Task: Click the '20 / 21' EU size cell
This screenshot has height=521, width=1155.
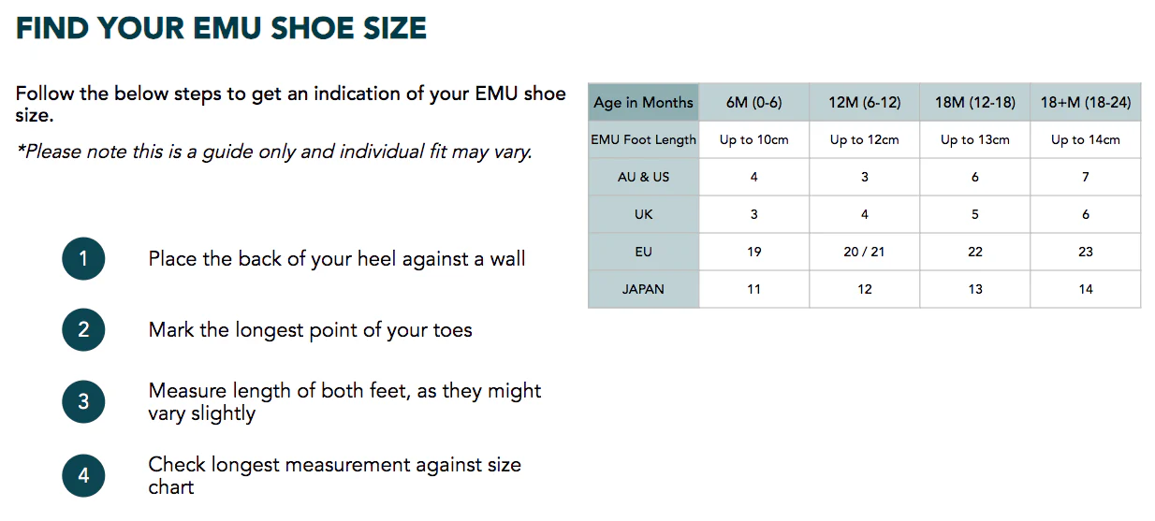Action: (x=864, y=252)
